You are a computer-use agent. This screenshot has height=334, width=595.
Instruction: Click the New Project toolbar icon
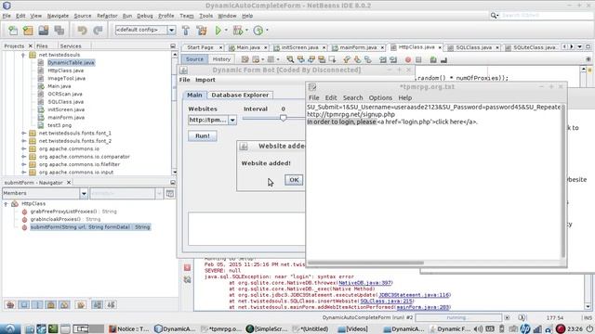(x=28, y=31)
